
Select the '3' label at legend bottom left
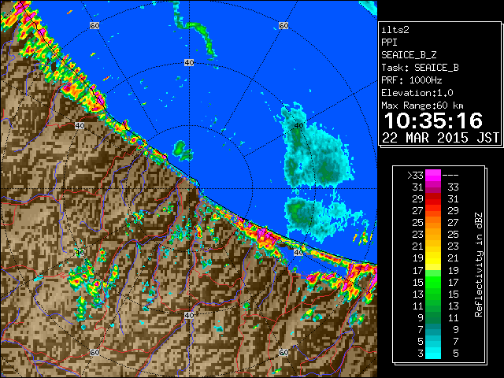421,354
